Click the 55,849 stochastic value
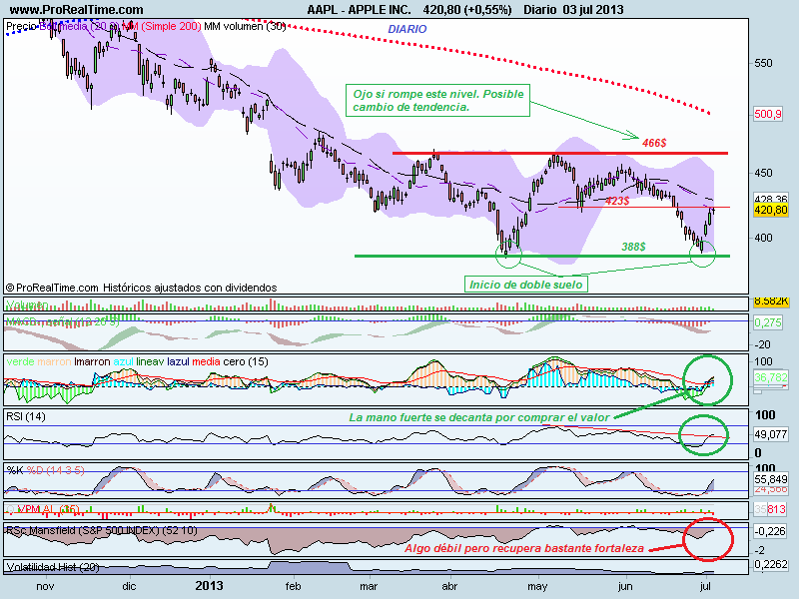 [771, 479]
